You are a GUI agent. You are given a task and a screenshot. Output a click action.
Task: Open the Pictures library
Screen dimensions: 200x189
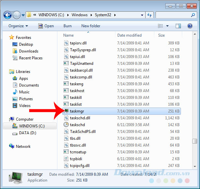pos(23,99)
